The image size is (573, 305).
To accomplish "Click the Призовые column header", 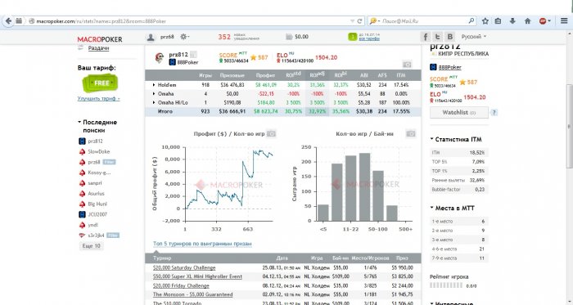I will (x=232, y=75).
